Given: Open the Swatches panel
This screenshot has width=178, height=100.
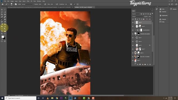Looking at the screenshot, I should coord(163,12).
